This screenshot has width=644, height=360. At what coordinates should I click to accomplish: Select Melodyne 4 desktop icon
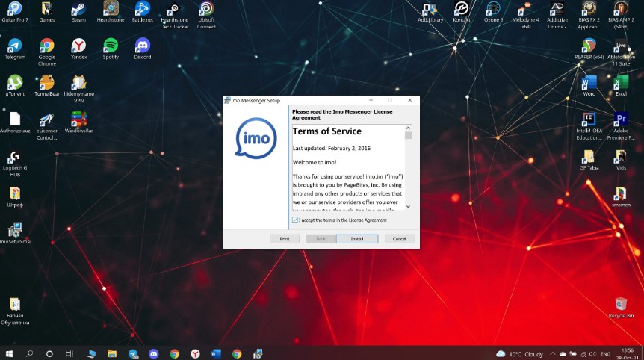pos(525,15)
